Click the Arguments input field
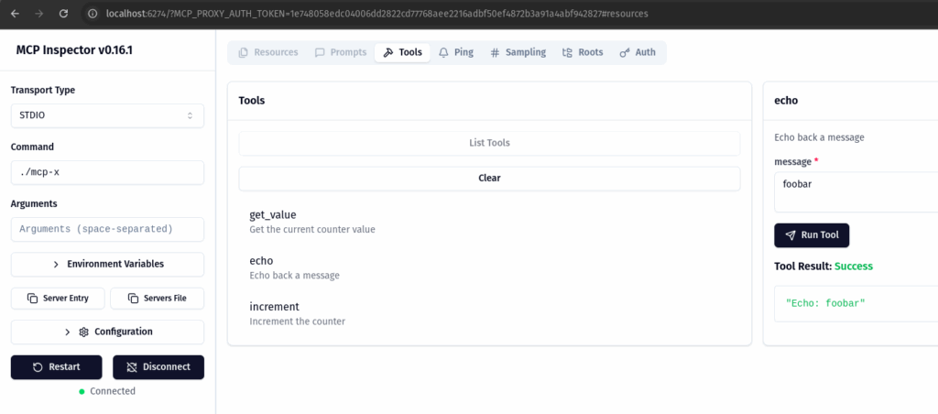 107,229
